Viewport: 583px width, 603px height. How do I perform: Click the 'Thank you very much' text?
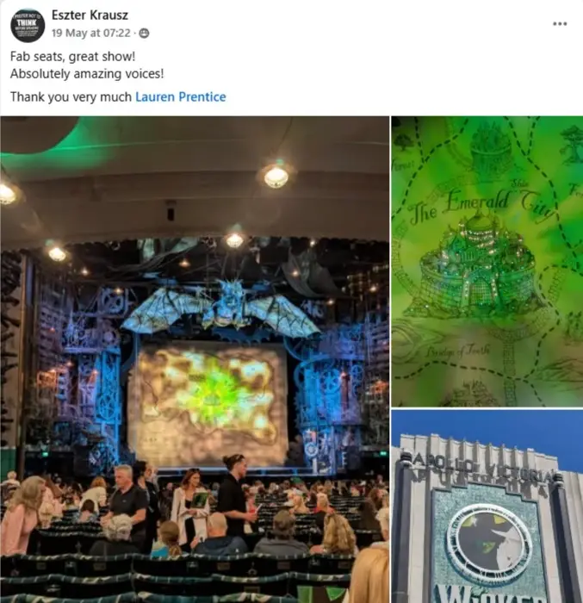pos(71,96)
